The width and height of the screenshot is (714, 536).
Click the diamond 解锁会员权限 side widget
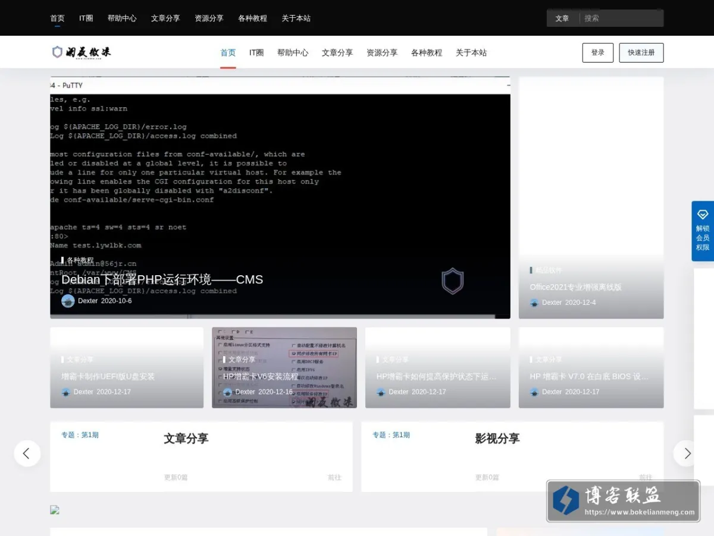pyautogui.click(x=703, y=231)
